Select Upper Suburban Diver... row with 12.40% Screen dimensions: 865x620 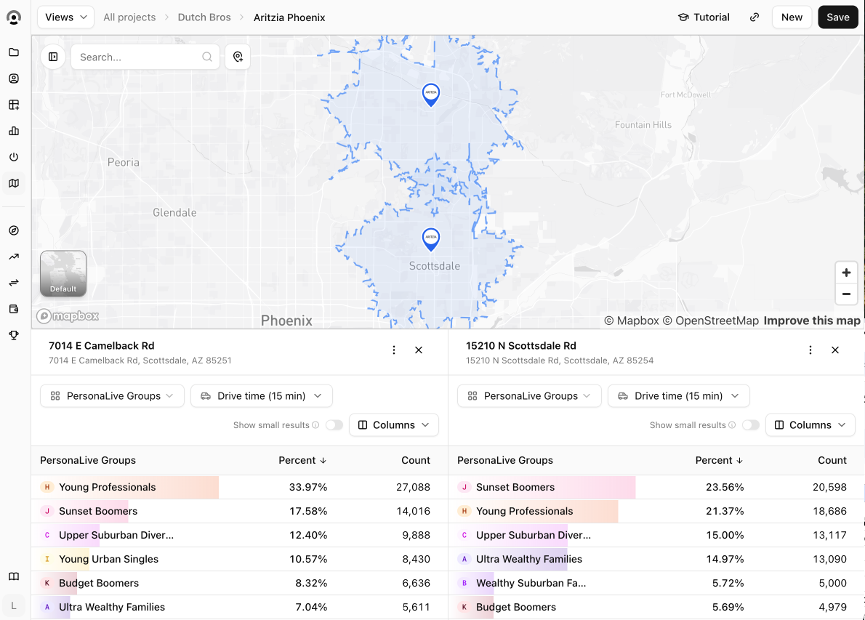[x=239, y=535]
